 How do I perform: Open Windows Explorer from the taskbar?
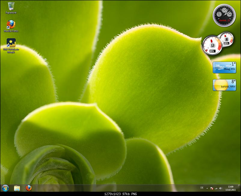[17, 188]
